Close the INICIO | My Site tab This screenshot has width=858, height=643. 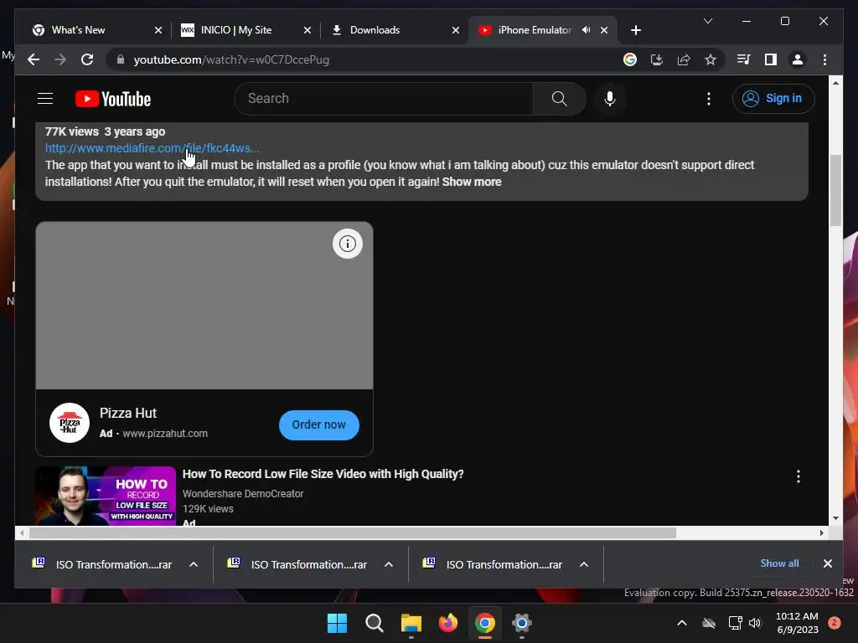[308, 30]
